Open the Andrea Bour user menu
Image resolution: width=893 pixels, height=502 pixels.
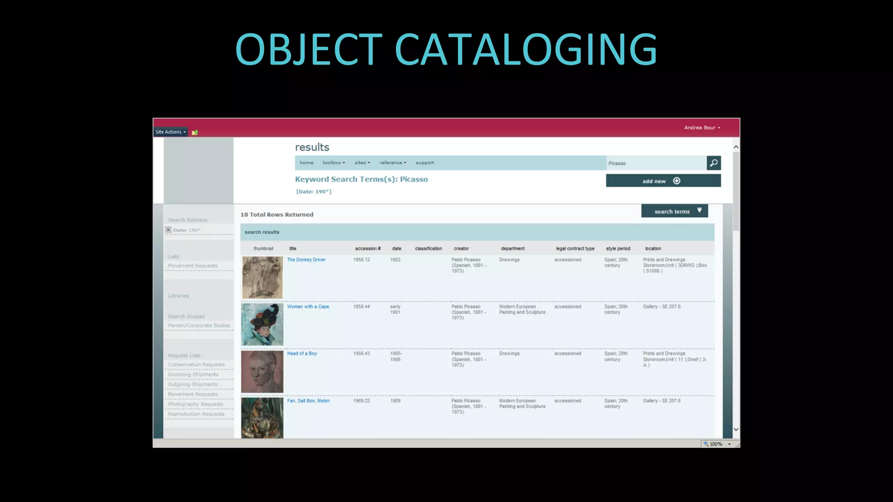(702, 128)
